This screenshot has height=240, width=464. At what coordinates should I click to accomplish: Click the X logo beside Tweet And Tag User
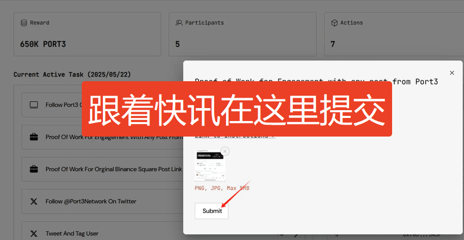pyautogui.click(x=34, y=234)
